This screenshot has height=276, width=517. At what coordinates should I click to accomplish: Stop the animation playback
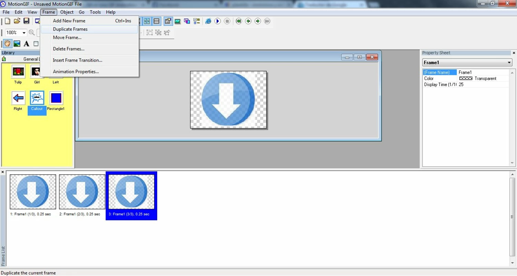tap(227, 21)
